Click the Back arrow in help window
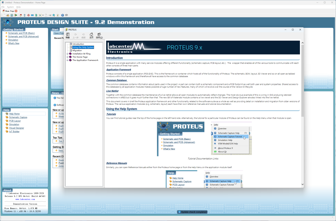 tap(76, 35)
